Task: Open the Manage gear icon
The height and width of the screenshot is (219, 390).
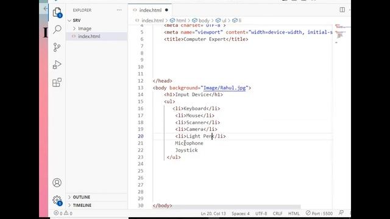Action: pos(57,200)
